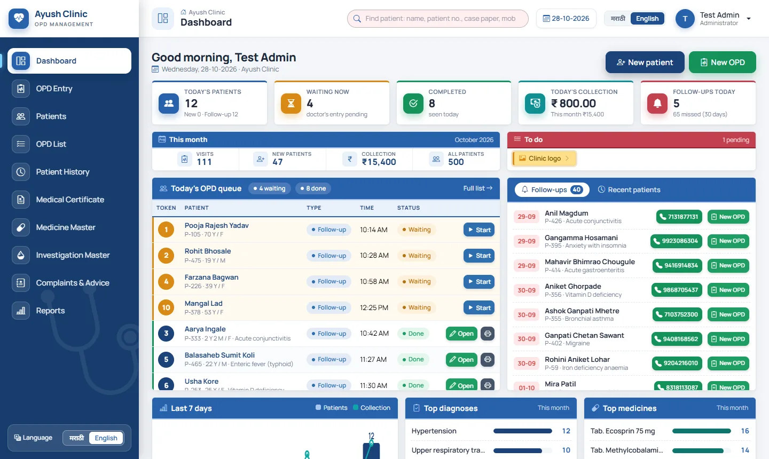
Task: Click the Patients sidebar icon
Action: pos(21,116)
